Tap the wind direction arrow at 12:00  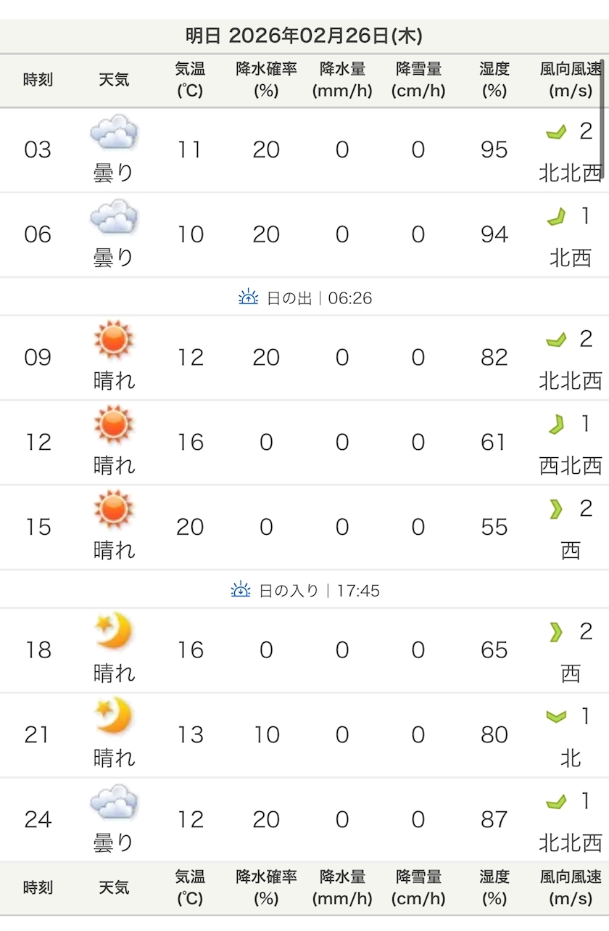tap(556, 425)
